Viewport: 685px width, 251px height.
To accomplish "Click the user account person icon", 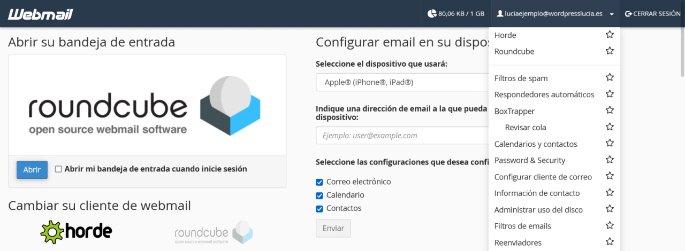I will (x=500, y=14).
